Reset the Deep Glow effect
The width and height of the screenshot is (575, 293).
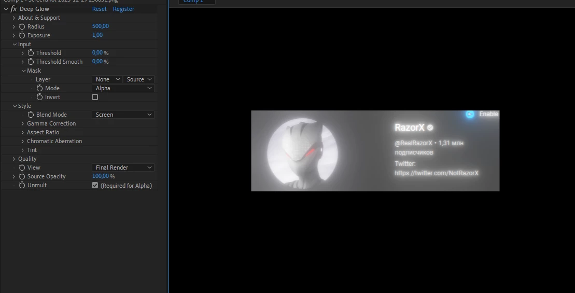coord(100,9)
